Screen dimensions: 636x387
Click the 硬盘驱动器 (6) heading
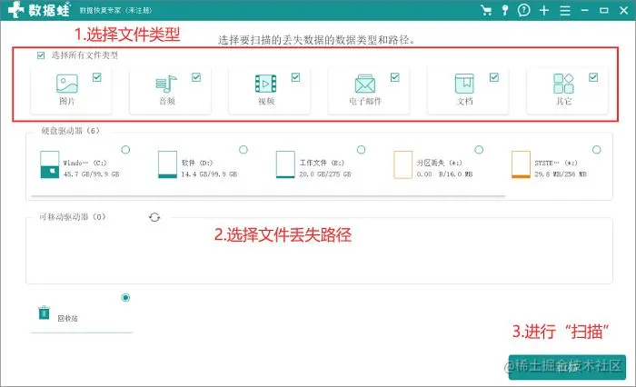(x=70, y=131)
